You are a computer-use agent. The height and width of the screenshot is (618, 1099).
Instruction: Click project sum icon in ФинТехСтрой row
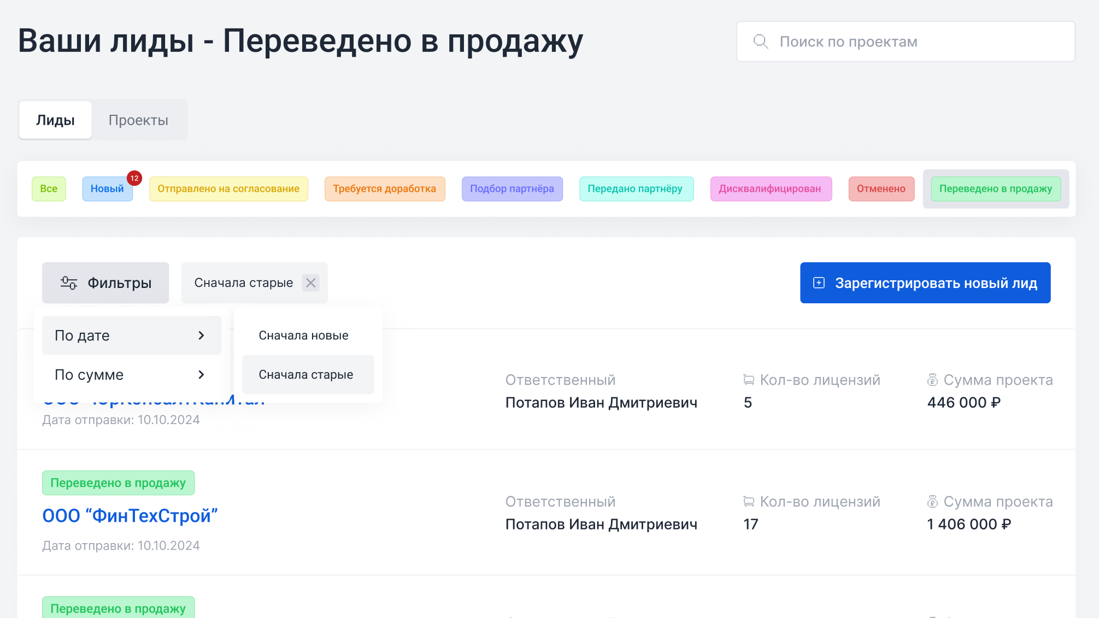pos(932,502)
